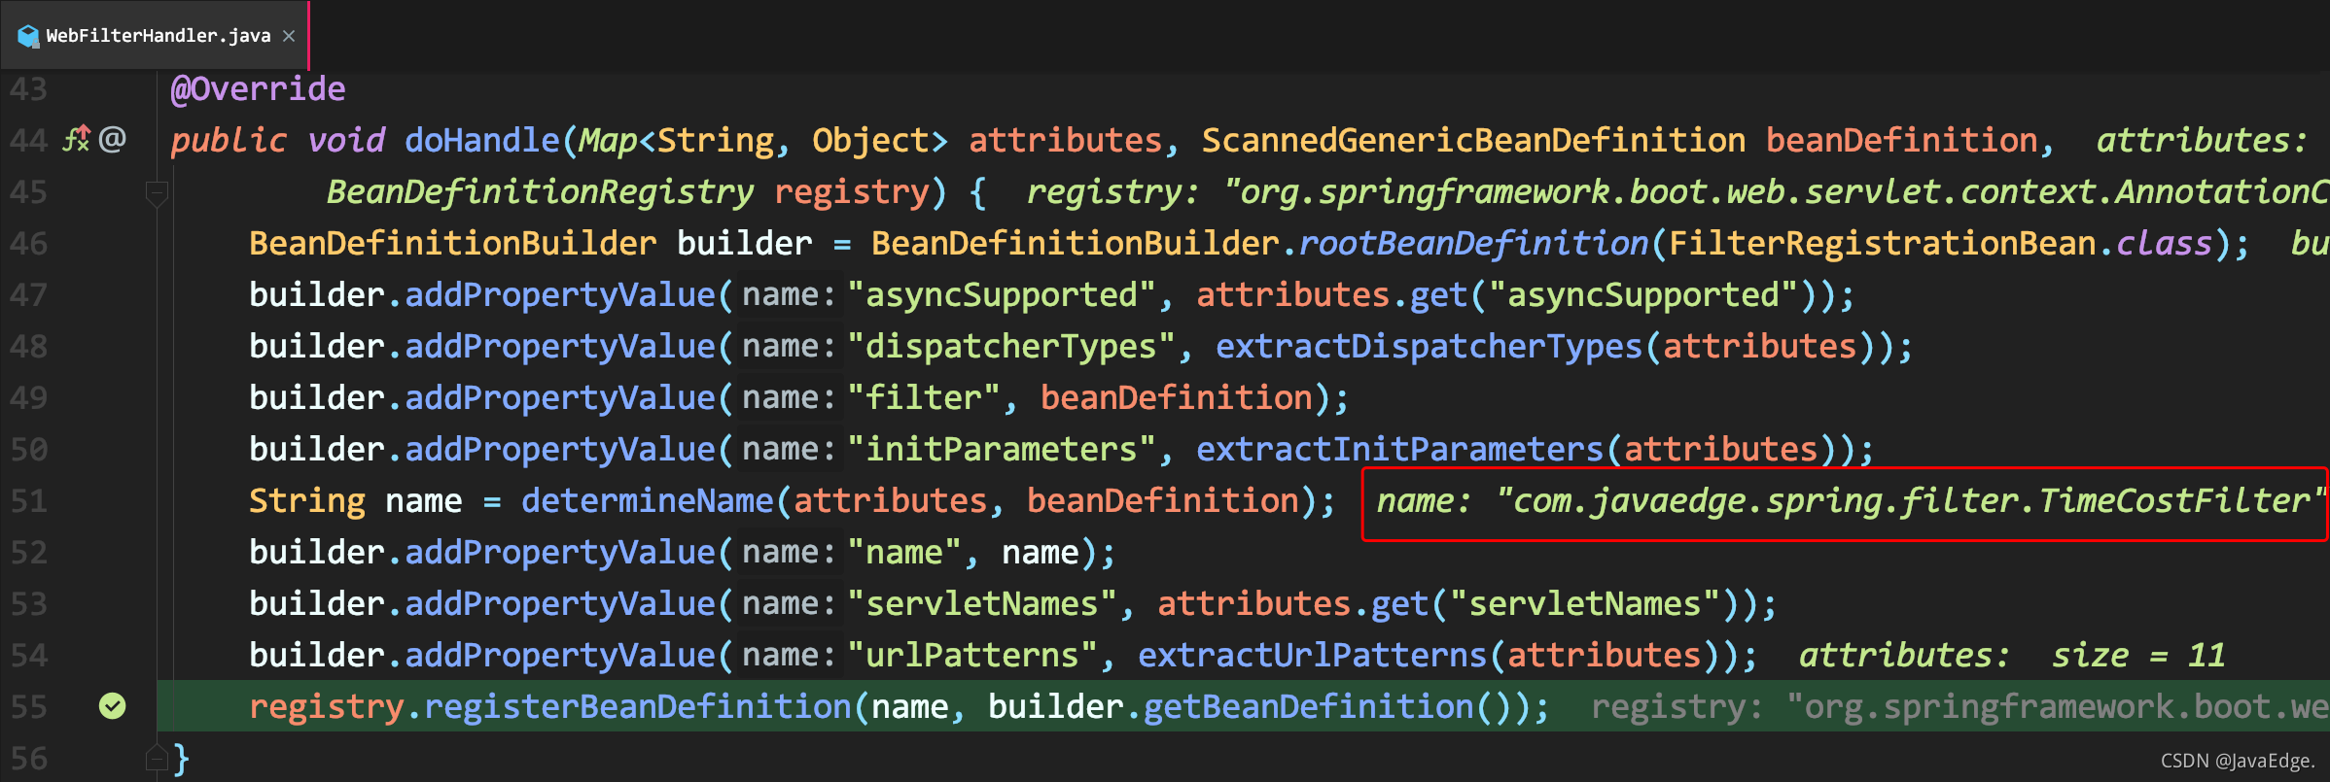This screenshot has width=2330, height=782.
Task: Collapse the fold end marker at line 56
Action: pyautogui.click(x=157, y=758)
